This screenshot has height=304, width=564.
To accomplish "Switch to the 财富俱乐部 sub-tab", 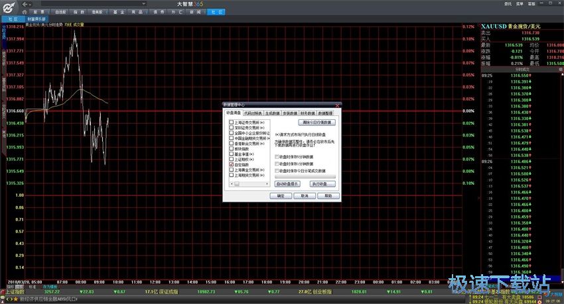I will 36,19.
